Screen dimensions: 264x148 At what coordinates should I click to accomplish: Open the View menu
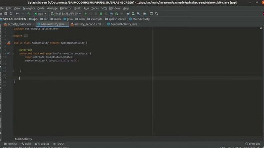click(17, 8)
